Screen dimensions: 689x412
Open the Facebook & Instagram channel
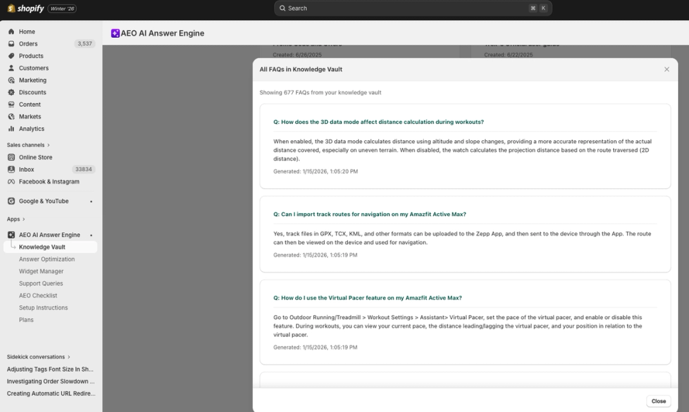click(x=11, y=181)
